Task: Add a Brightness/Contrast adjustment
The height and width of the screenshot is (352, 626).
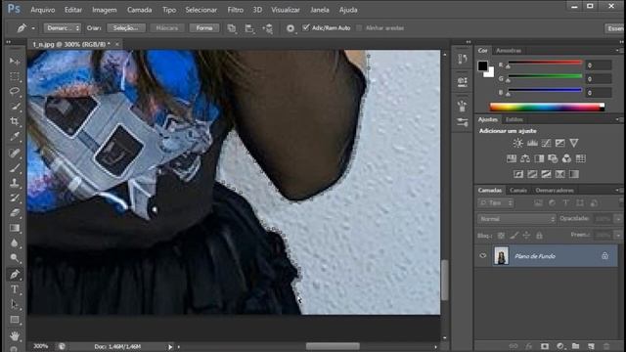Action: pos(517,143)
